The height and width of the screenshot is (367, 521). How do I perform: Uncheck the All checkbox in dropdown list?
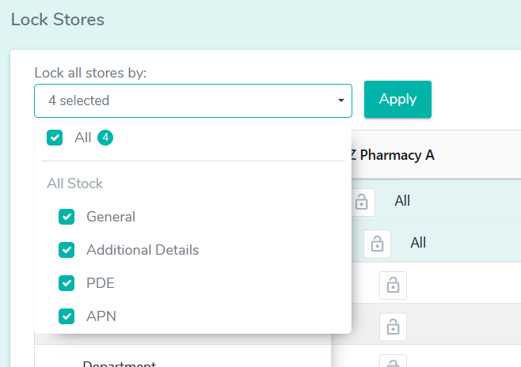click(55, 138)
